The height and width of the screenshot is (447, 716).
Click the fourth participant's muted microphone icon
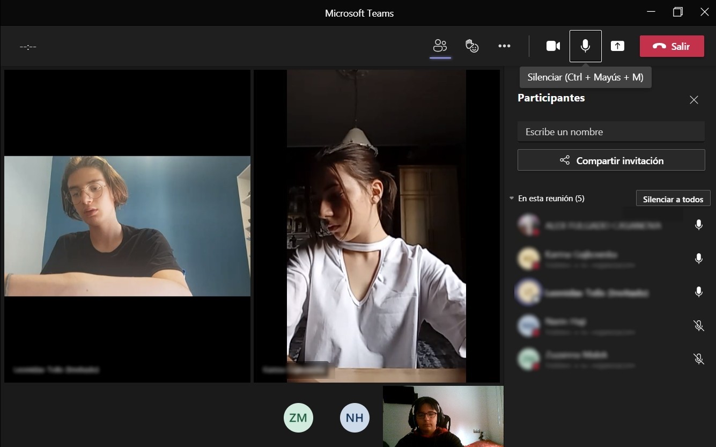(x=698, y=325)
